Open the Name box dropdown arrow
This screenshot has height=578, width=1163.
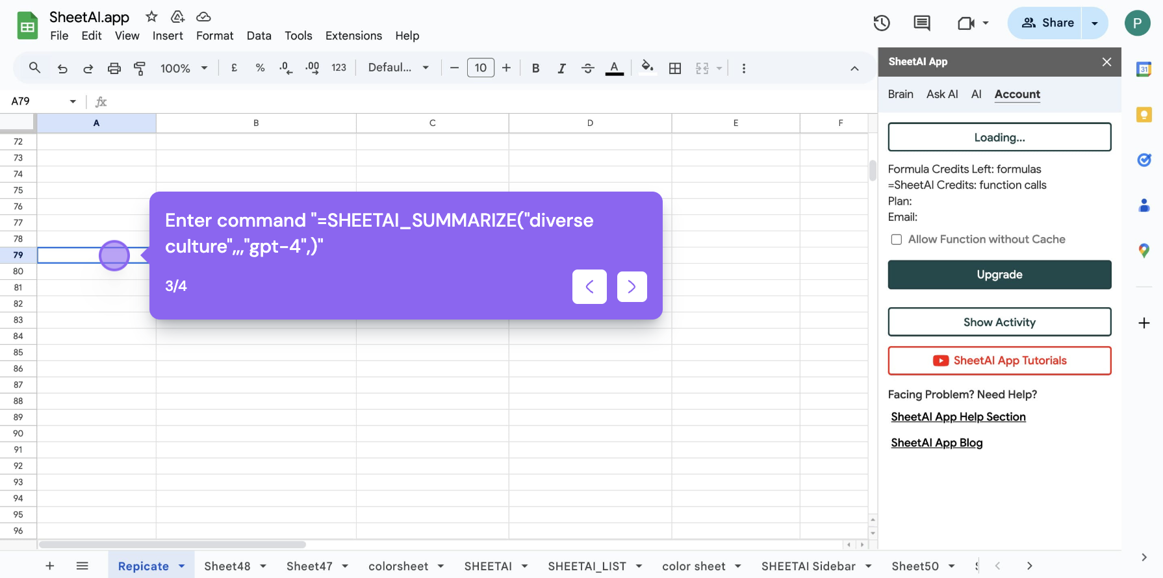tap(73, 101)
